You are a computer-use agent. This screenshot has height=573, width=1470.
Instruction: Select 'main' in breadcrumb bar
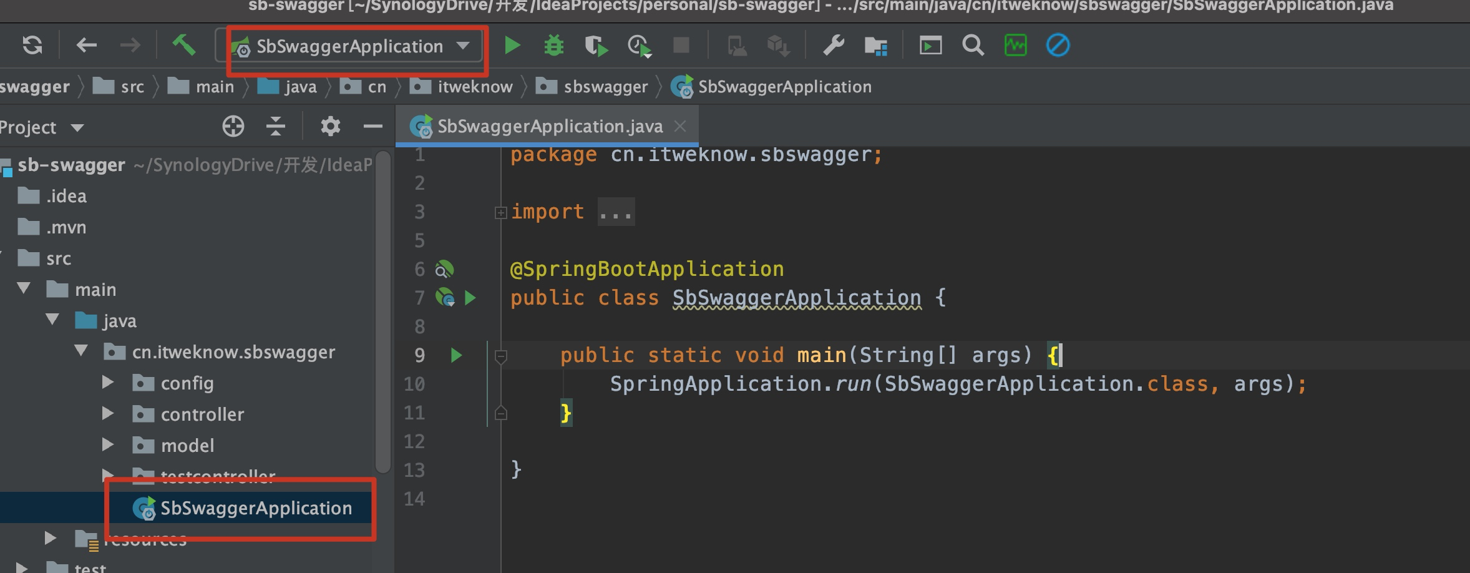click(x=201, y=86)
